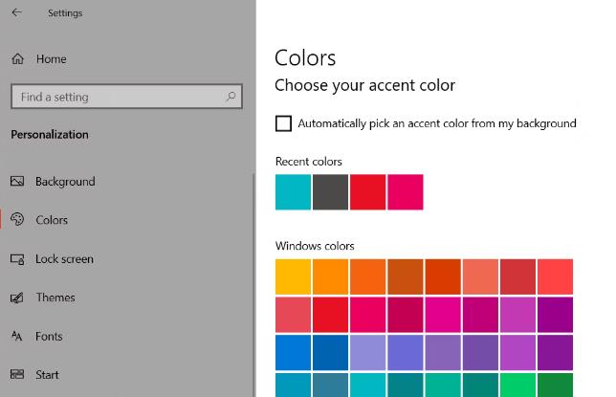Screen dimensions: 616x397
Task: Enable automatic accent color from background
Action: click(284, 123)
